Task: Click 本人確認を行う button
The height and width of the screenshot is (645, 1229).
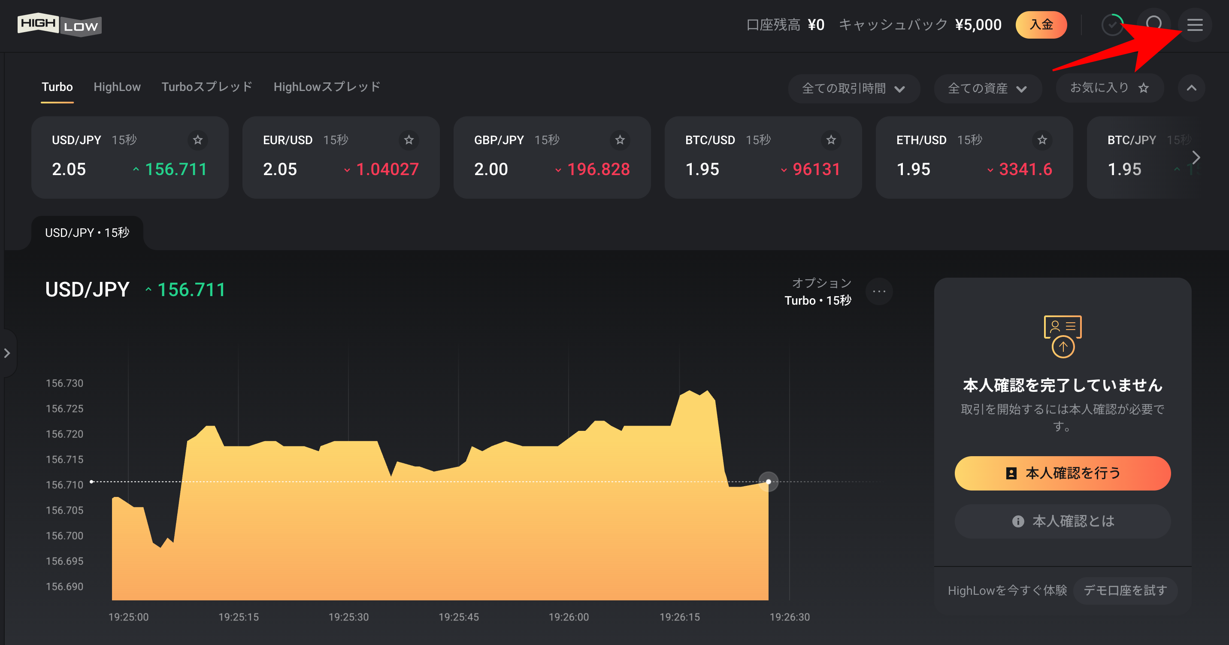Action: (x=1063, y=473)
